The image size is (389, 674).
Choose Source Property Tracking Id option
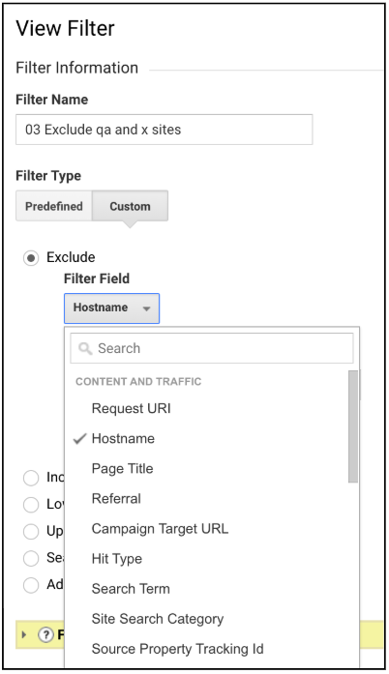point(177,649)
